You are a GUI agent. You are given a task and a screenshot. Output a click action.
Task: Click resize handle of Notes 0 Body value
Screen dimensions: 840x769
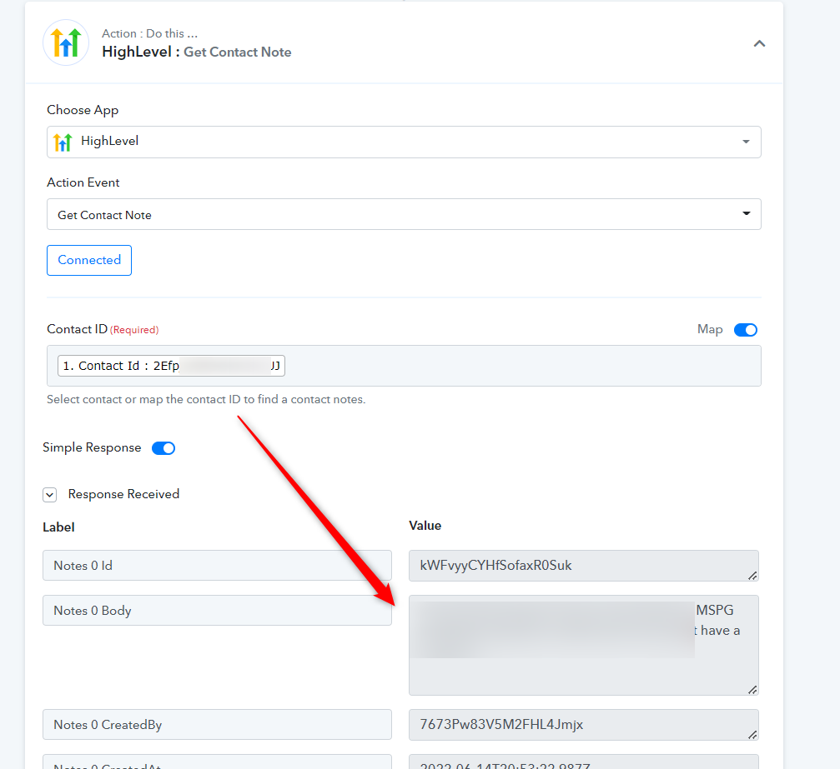point(752,689)
